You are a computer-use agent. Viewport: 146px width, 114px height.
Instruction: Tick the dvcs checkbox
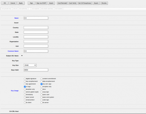(41, 89)
